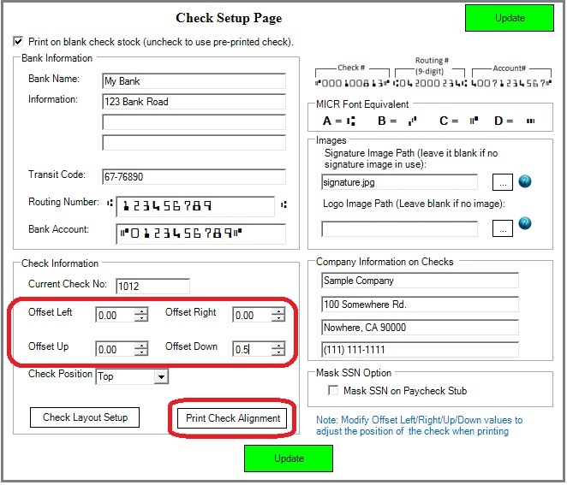The width and height of the screenshot is (567, 485).
Task: Click the Sample Company name field
Action: (x=420, y=281)
